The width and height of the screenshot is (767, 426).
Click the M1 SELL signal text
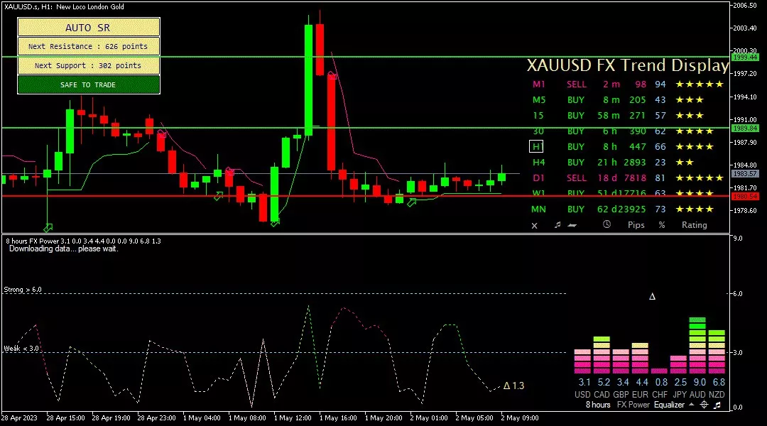577,84
